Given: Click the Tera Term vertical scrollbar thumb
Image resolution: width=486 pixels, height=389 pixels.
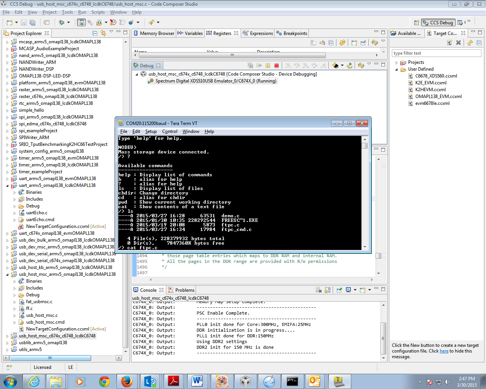Looking at the screenshot, I should coord(365,145).
